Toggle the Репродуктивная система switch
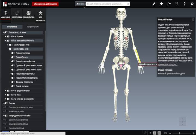 [x=6, y=116]
